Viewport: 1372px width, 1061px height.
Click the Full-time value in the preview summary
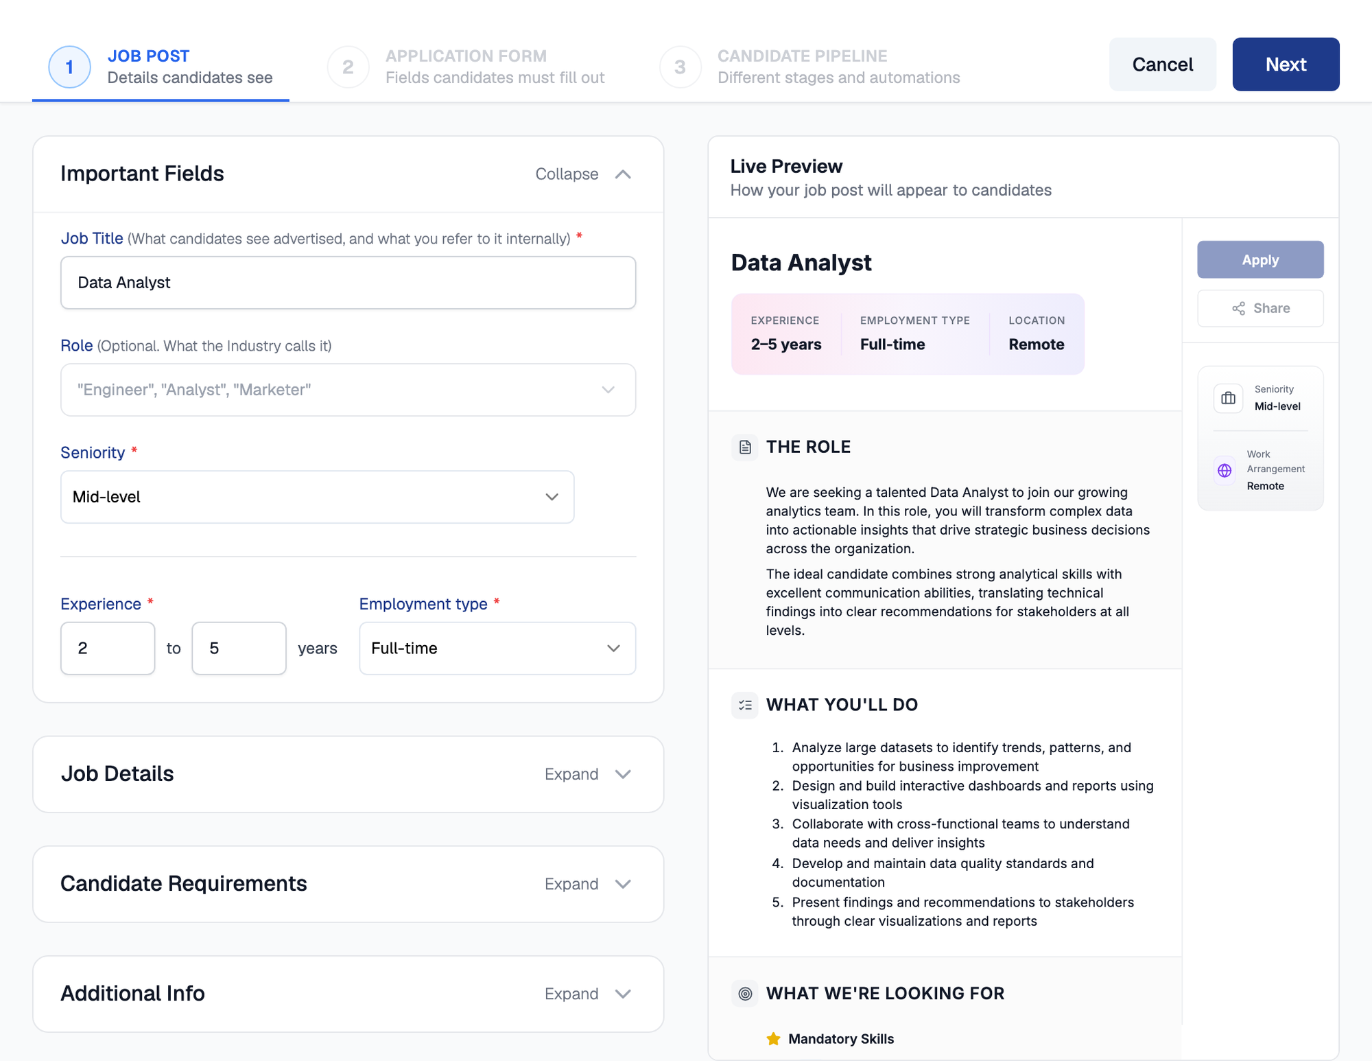click(892, 345)
